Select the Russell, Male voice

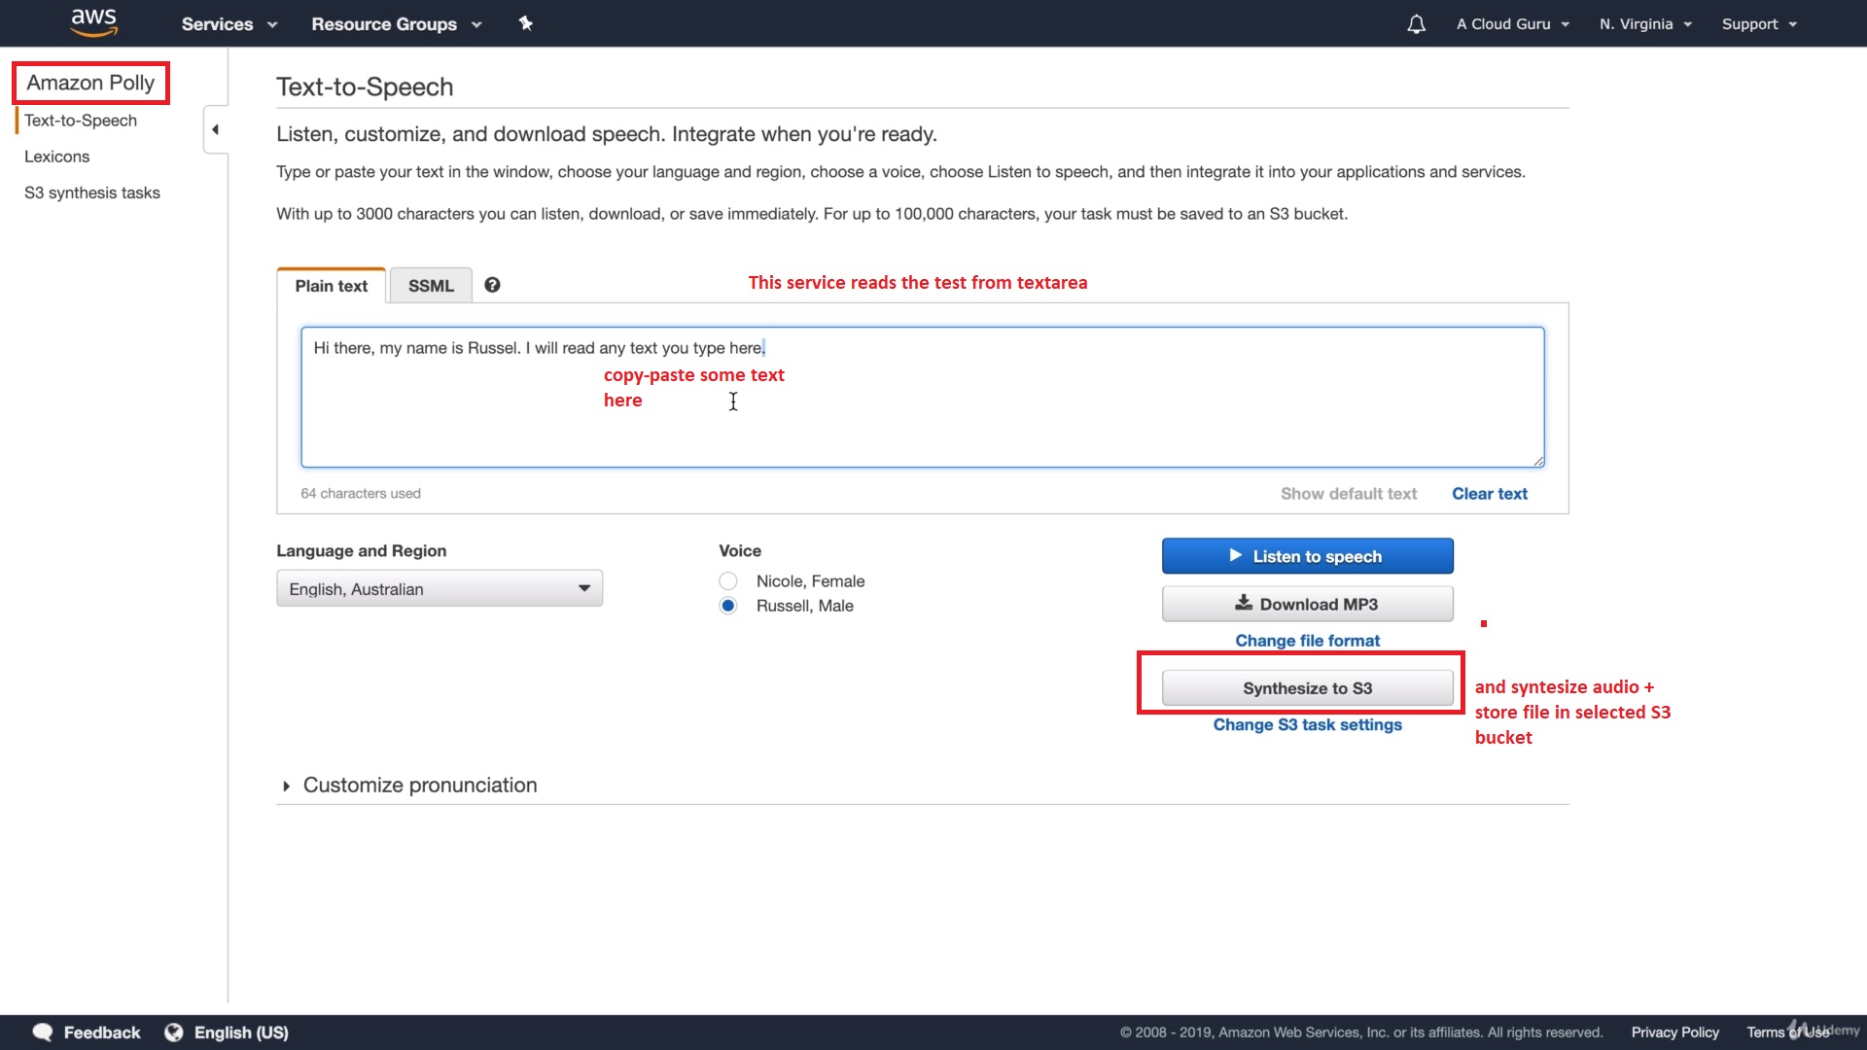(x=728, y=606)
